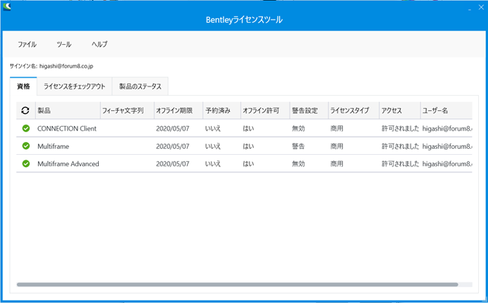488x303 pixels.
Task: Click green check icon for Multiframe Advanced
Action: click(26, 163)
